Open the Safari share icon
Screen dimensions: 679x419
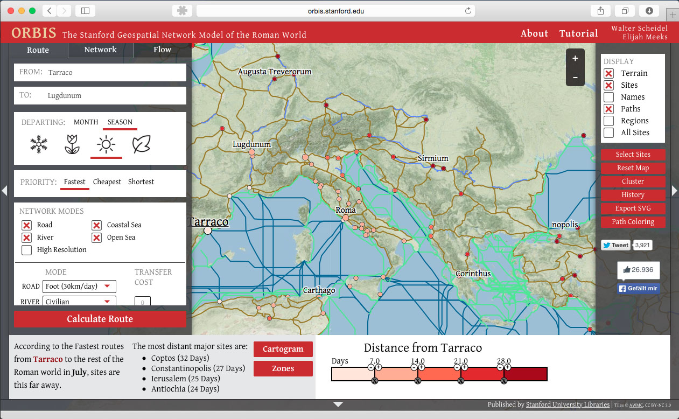[x=600, y=11]
